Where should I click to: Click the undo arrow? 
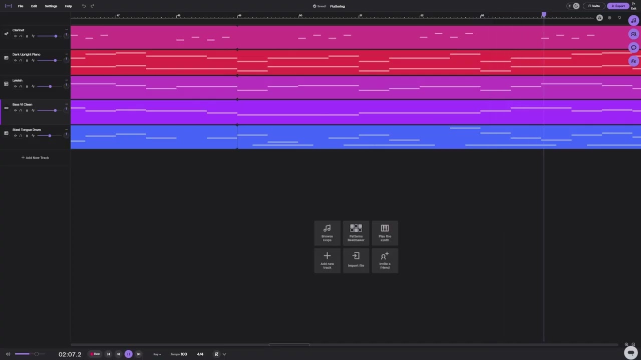(x=84, y=6)
